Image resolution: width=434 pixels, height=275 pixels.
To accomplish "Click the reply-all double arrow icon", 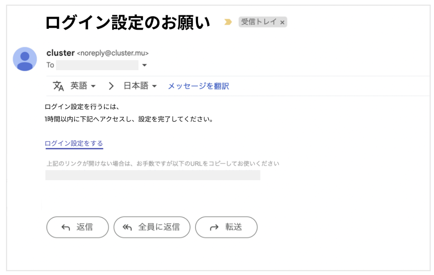I will pos(127,227).
